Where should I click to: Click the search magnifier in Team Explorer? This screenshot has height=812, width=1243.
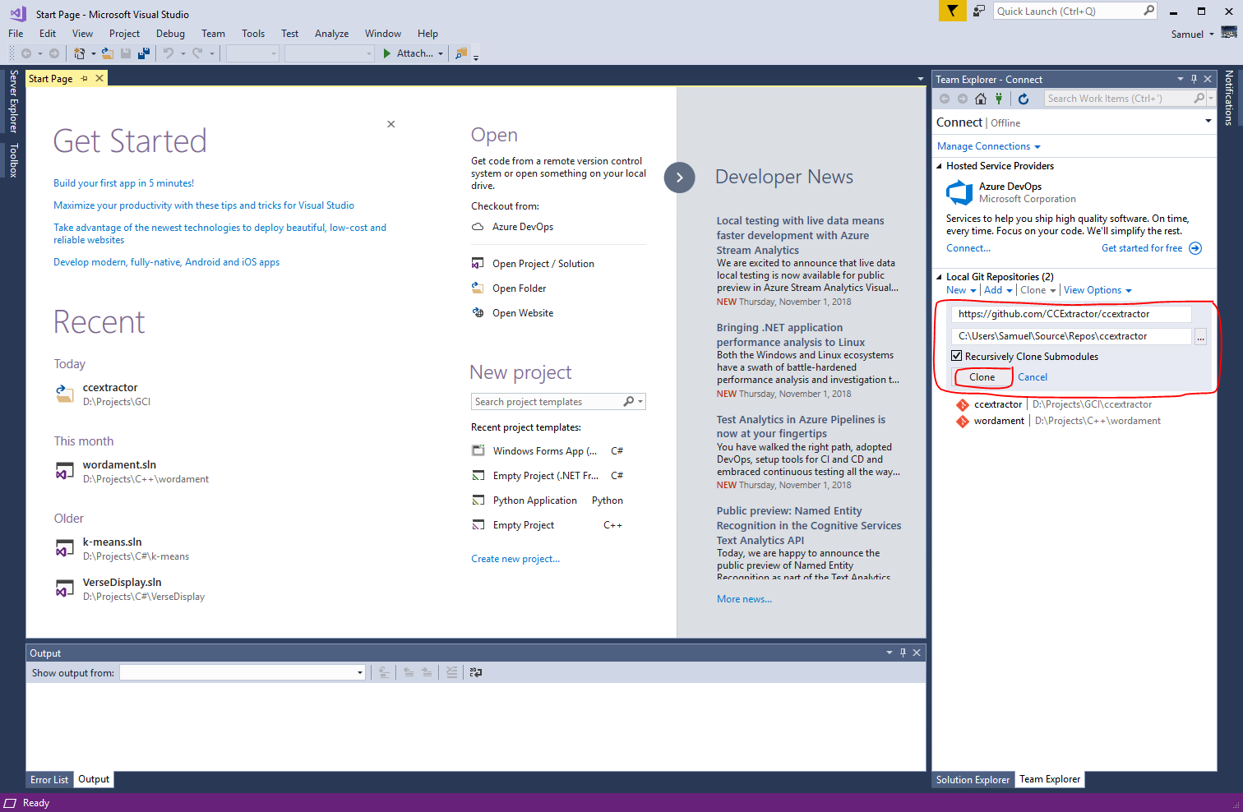coord(1199,99)
